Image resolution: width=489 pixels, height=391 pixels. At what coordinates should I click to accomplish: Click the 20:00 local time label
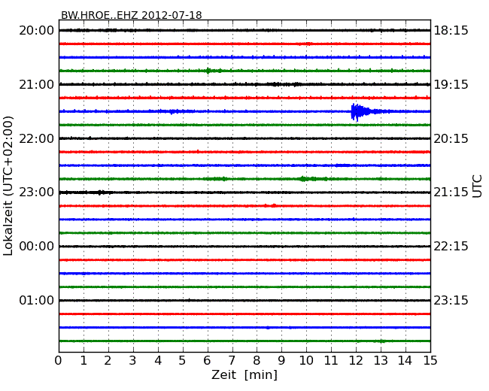coord(37,31)
